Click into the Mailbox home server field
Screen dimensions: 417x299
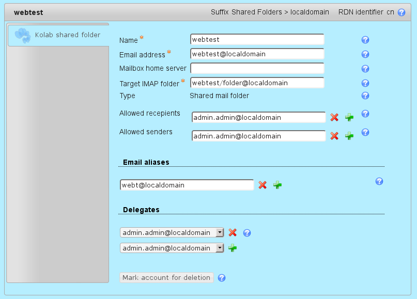pos(257,68)
